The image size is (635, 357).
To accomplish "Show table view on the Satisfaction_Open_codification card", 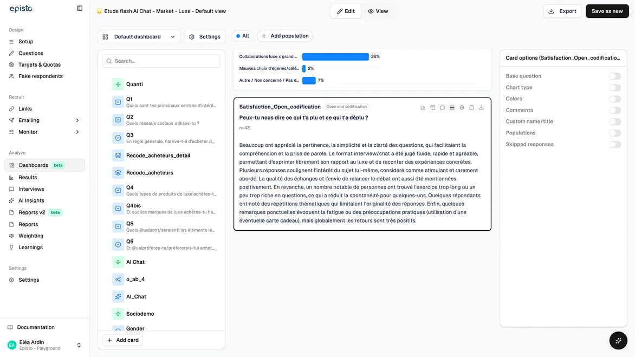I will [x=432, y=108].
